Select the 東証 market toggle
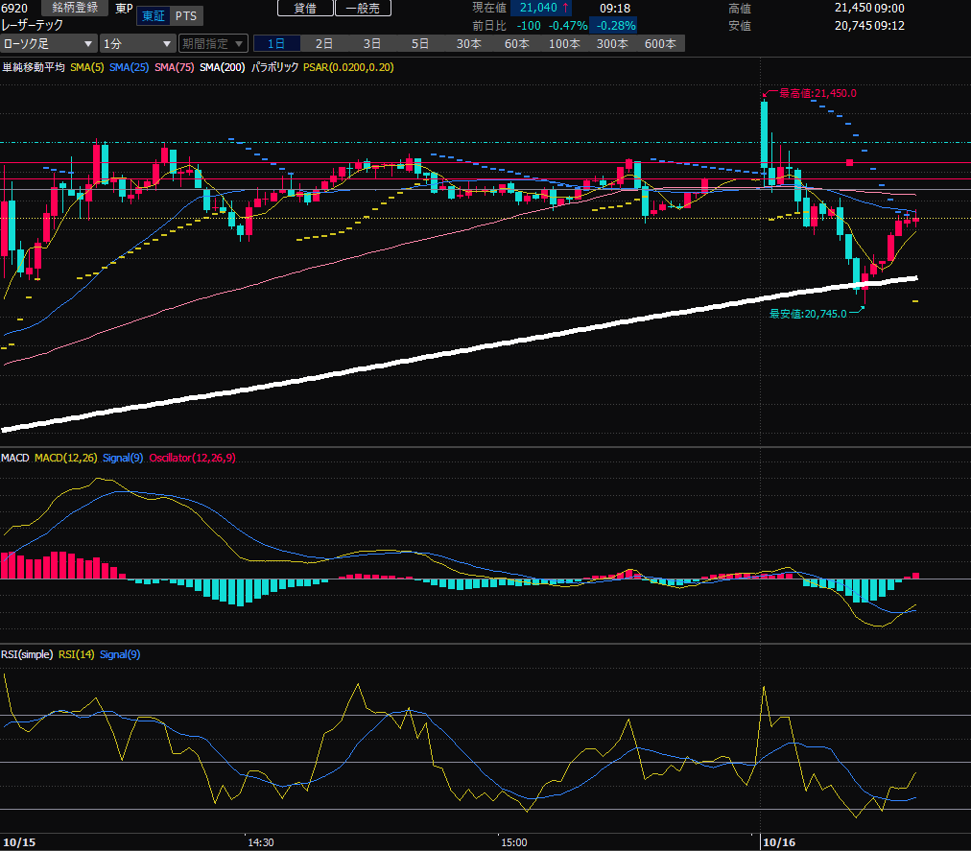This screenshot has height=851, width=971. (x=153, y=16)
